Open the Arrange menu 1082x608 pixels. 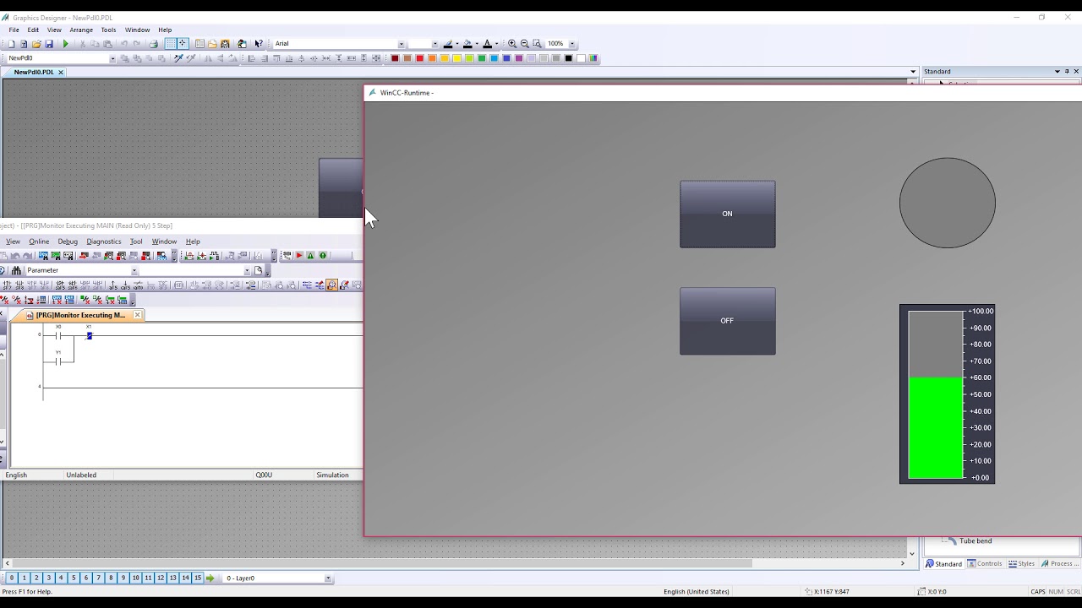pos(81,30)
